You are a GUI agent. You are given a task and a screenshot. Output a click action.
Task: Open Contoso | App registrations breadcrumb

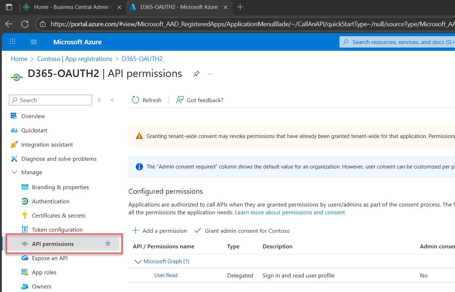75,59
